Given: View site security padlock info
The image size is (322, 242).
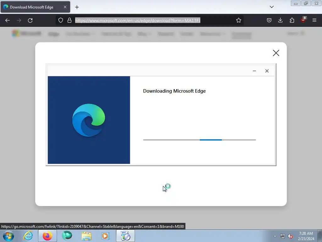Looking at the screenshot, I should pyautogui.click(x=69, y=20).
